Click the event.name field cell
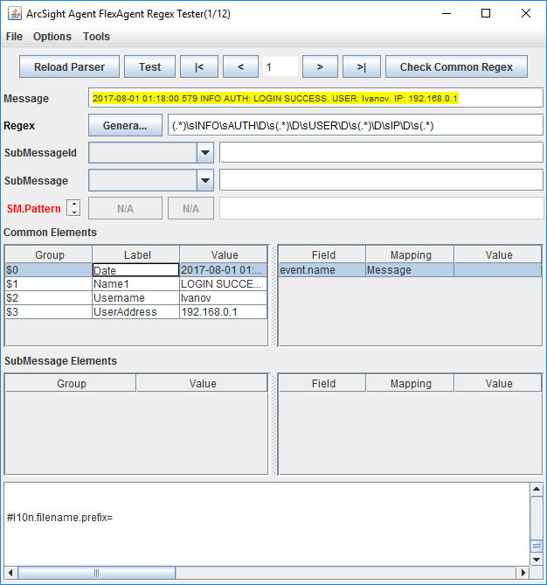This screenshot has height=585, width=547. click(322, 269)
